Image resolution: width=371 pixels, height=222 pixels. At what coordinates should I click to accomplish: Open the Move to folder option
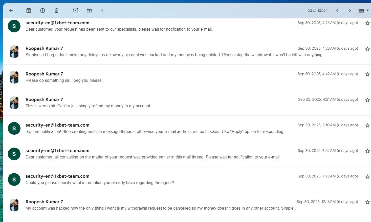(89, 10)
